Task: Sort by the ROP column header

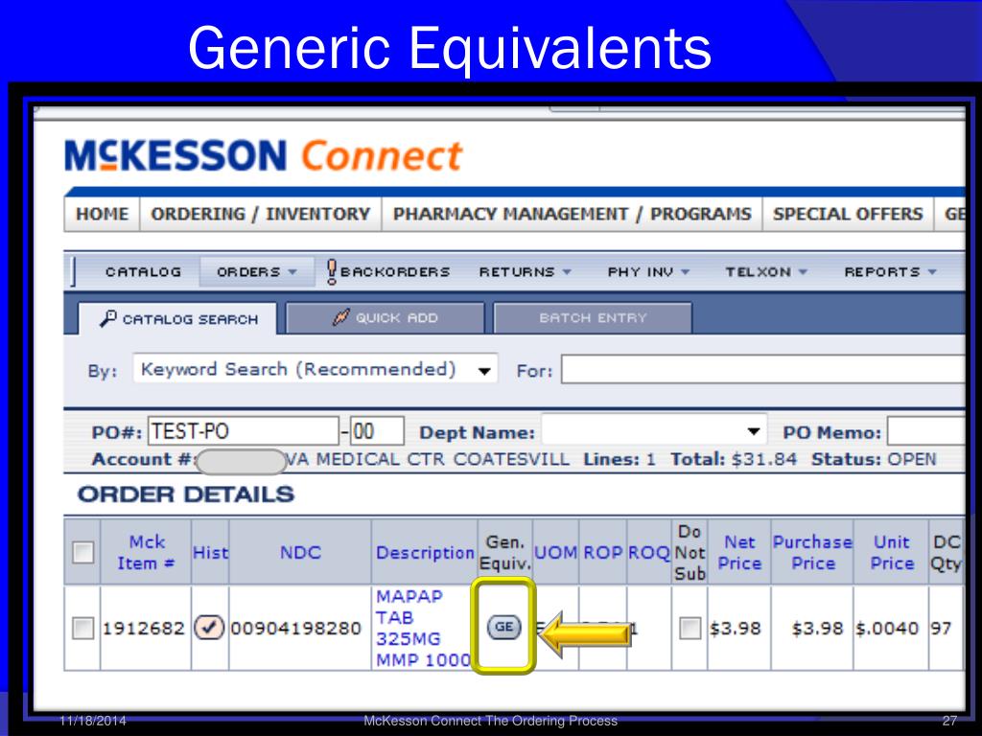Action: pos(602,553)
